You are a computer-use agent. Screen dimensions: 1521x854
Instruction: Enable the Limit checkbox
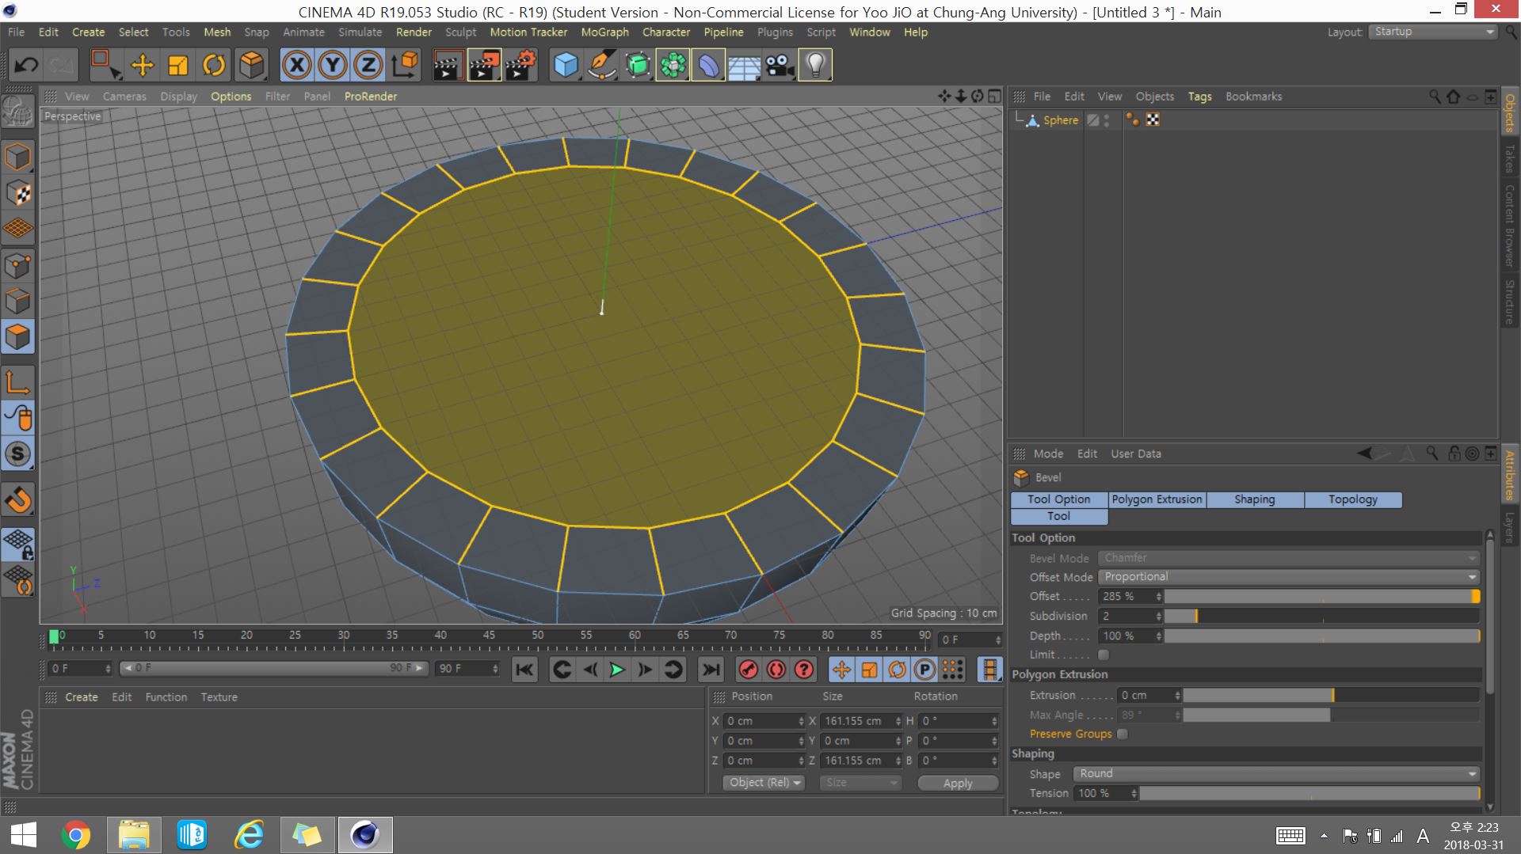1104,655
